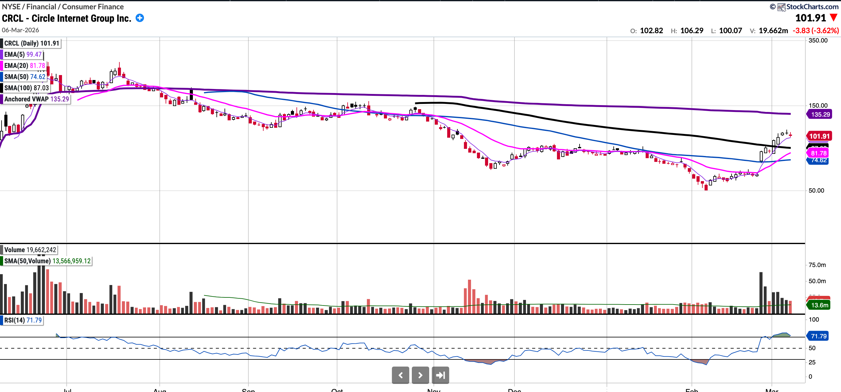Jump to latest with skip-to-end button
The image size is (841, 392).
pyautogui.click(x=440, y=375)
